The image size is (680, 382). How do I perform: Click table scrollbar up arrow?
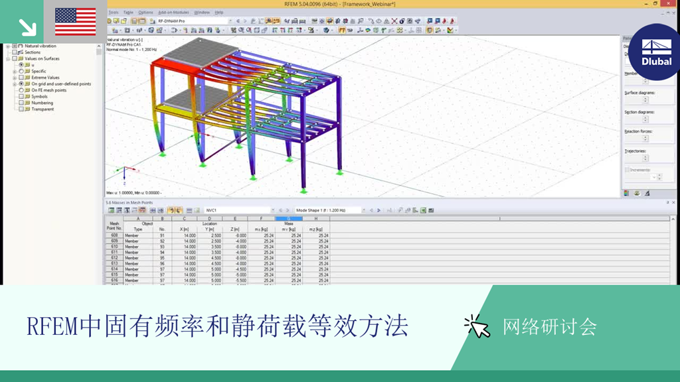673,219
